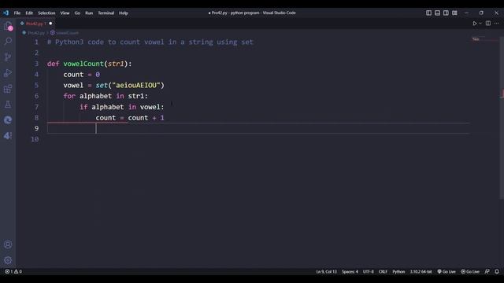The image size is (504, 283).
Task: Open the Help menu
Action: (124, 13)
